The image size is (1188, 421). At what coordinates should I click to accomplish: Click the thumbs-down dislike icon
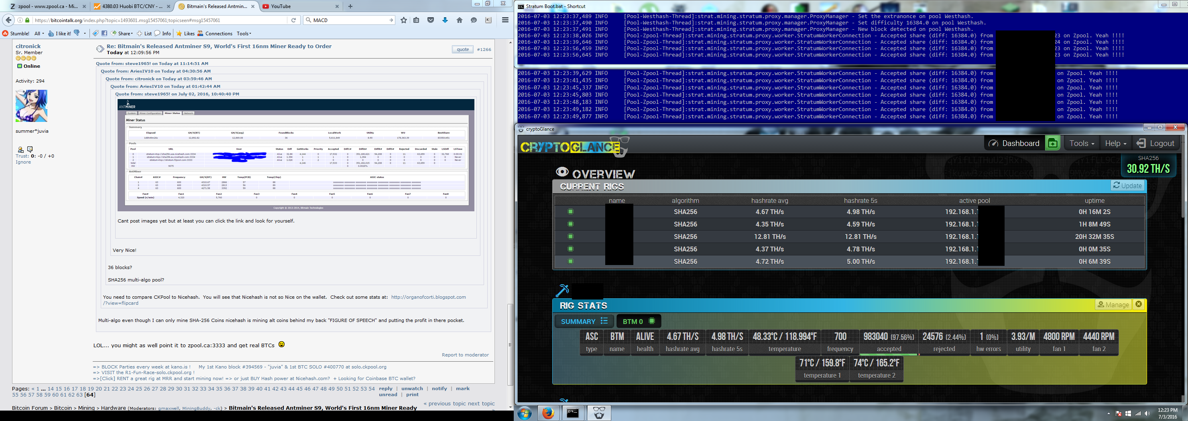(x=77, y=33)
